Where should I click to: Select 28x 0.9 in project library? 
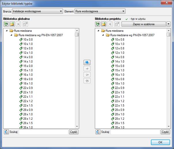click(x=120, y=110)
